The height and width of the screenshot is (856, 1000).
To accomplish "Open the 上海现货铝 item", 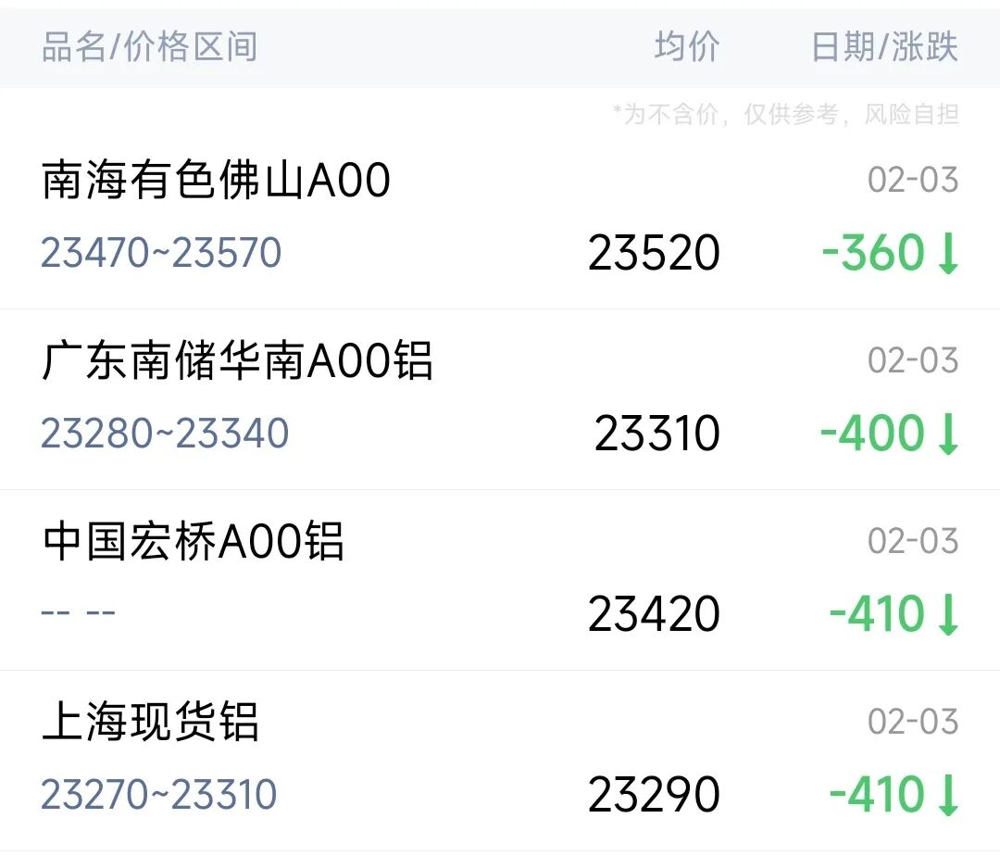I will [x=151, y=724].
